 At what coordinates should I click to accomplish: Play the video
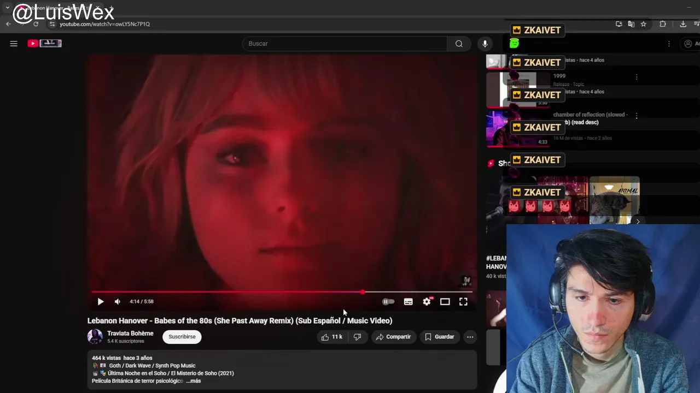[x=101, y=301]
